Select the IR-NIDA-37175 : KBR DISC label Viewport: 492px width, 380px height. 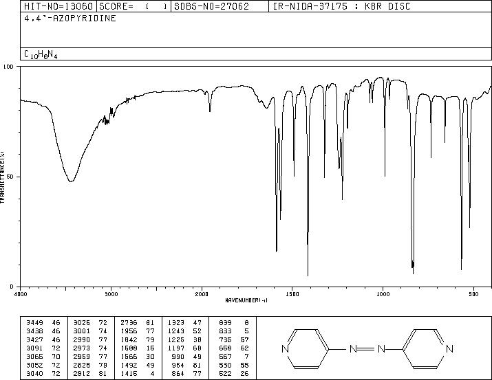341,6
